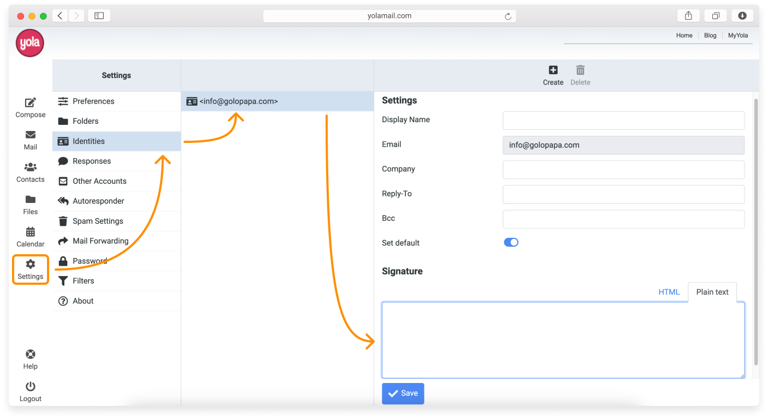The width and height of the screenshot is (768, 419).
Task: Create a new identity
Action: point(553,75)
